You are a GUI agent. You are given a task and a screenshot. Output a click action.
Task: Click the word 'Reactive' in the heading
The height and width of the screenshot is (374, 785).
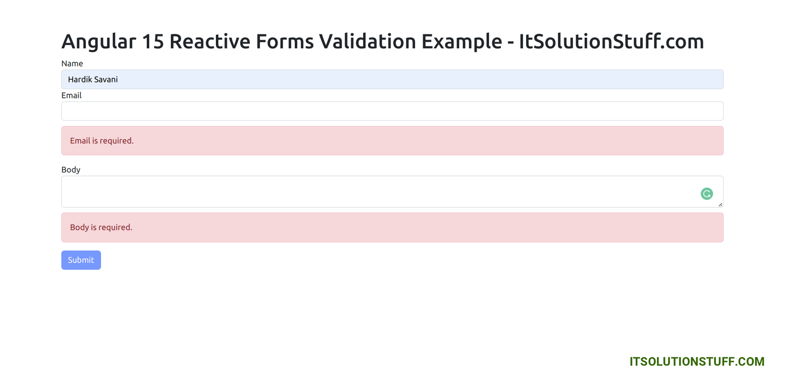(x=209, y=42)
